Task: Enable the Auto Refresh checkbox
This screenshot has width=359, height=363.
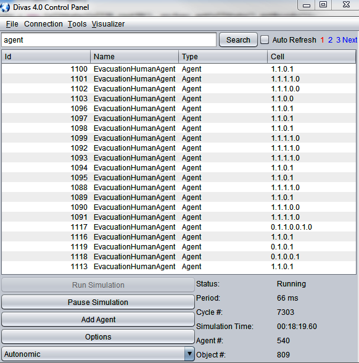Action: coord(265,40)
